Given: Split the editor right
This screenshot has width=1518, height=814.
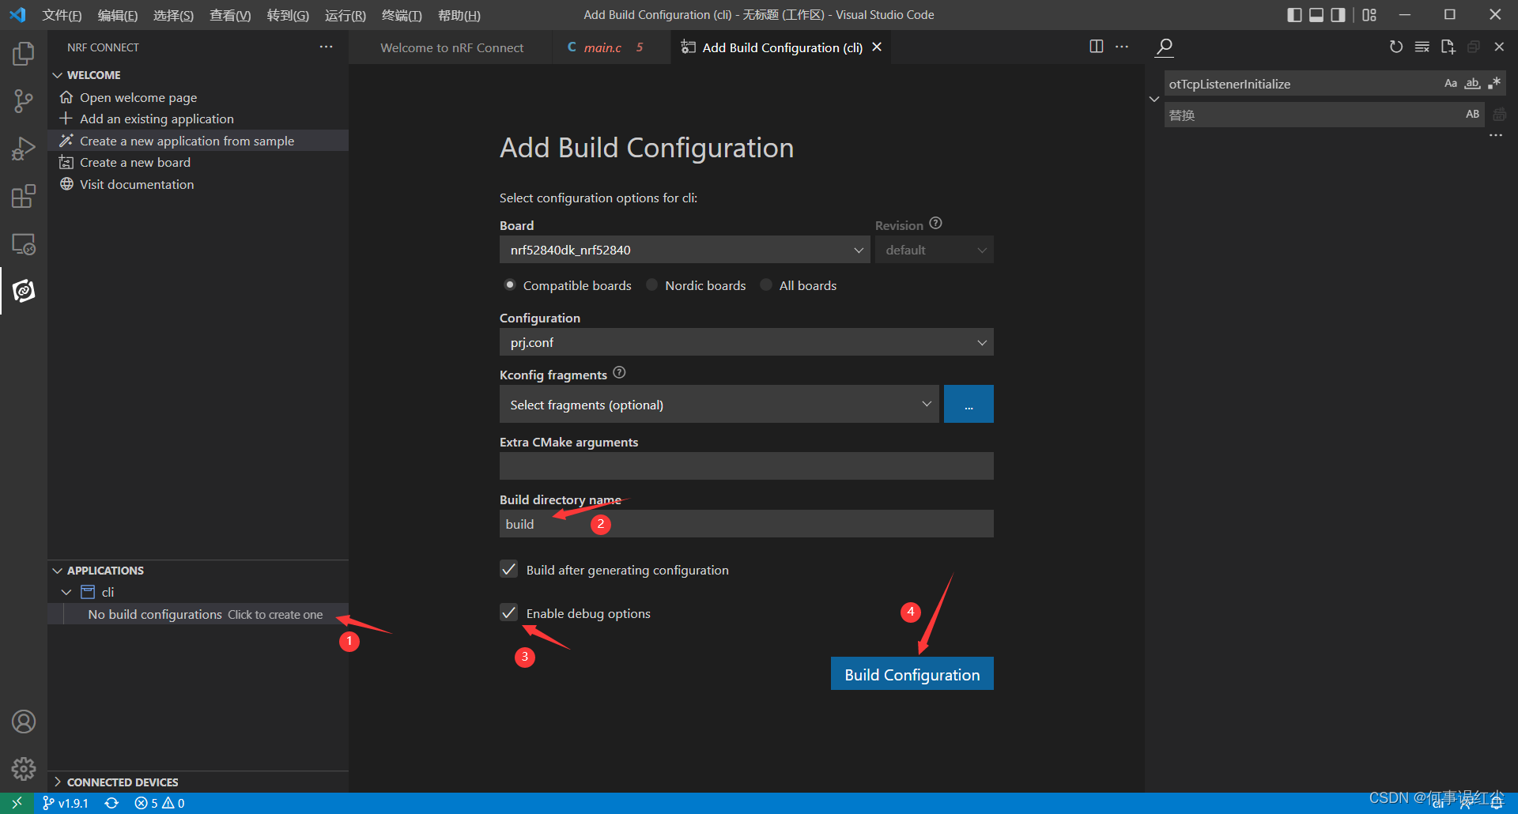Looking at the screenshot, I should (x=1096, y=47).
